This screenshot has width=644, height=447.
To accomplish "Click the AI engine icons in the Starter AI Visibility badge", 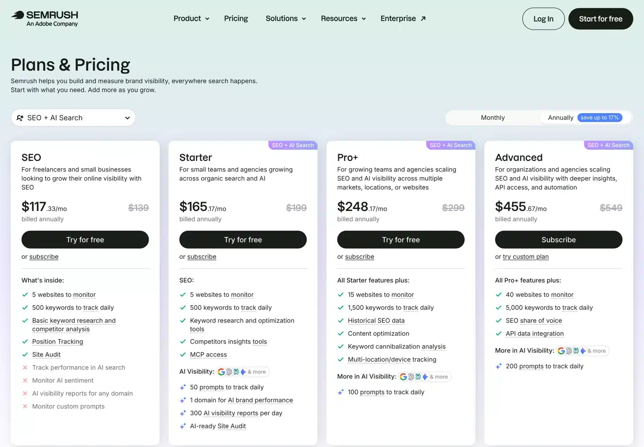I will point(232,372).
